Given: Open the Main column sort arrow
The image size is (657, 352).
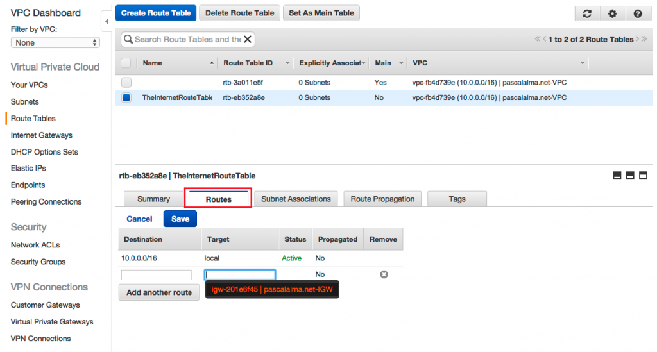Looking at the screenshot, I should point(401,63).
